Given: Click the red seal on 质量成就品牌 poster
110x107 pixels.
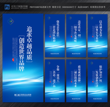Looking at the screenshot, I should pos(71,82).
